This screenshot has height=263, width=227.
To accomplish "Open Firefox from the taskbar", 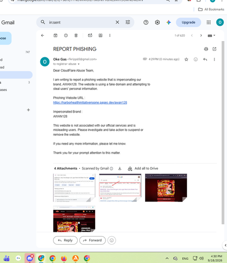I will pyautogui.click(x=64, y=258).
